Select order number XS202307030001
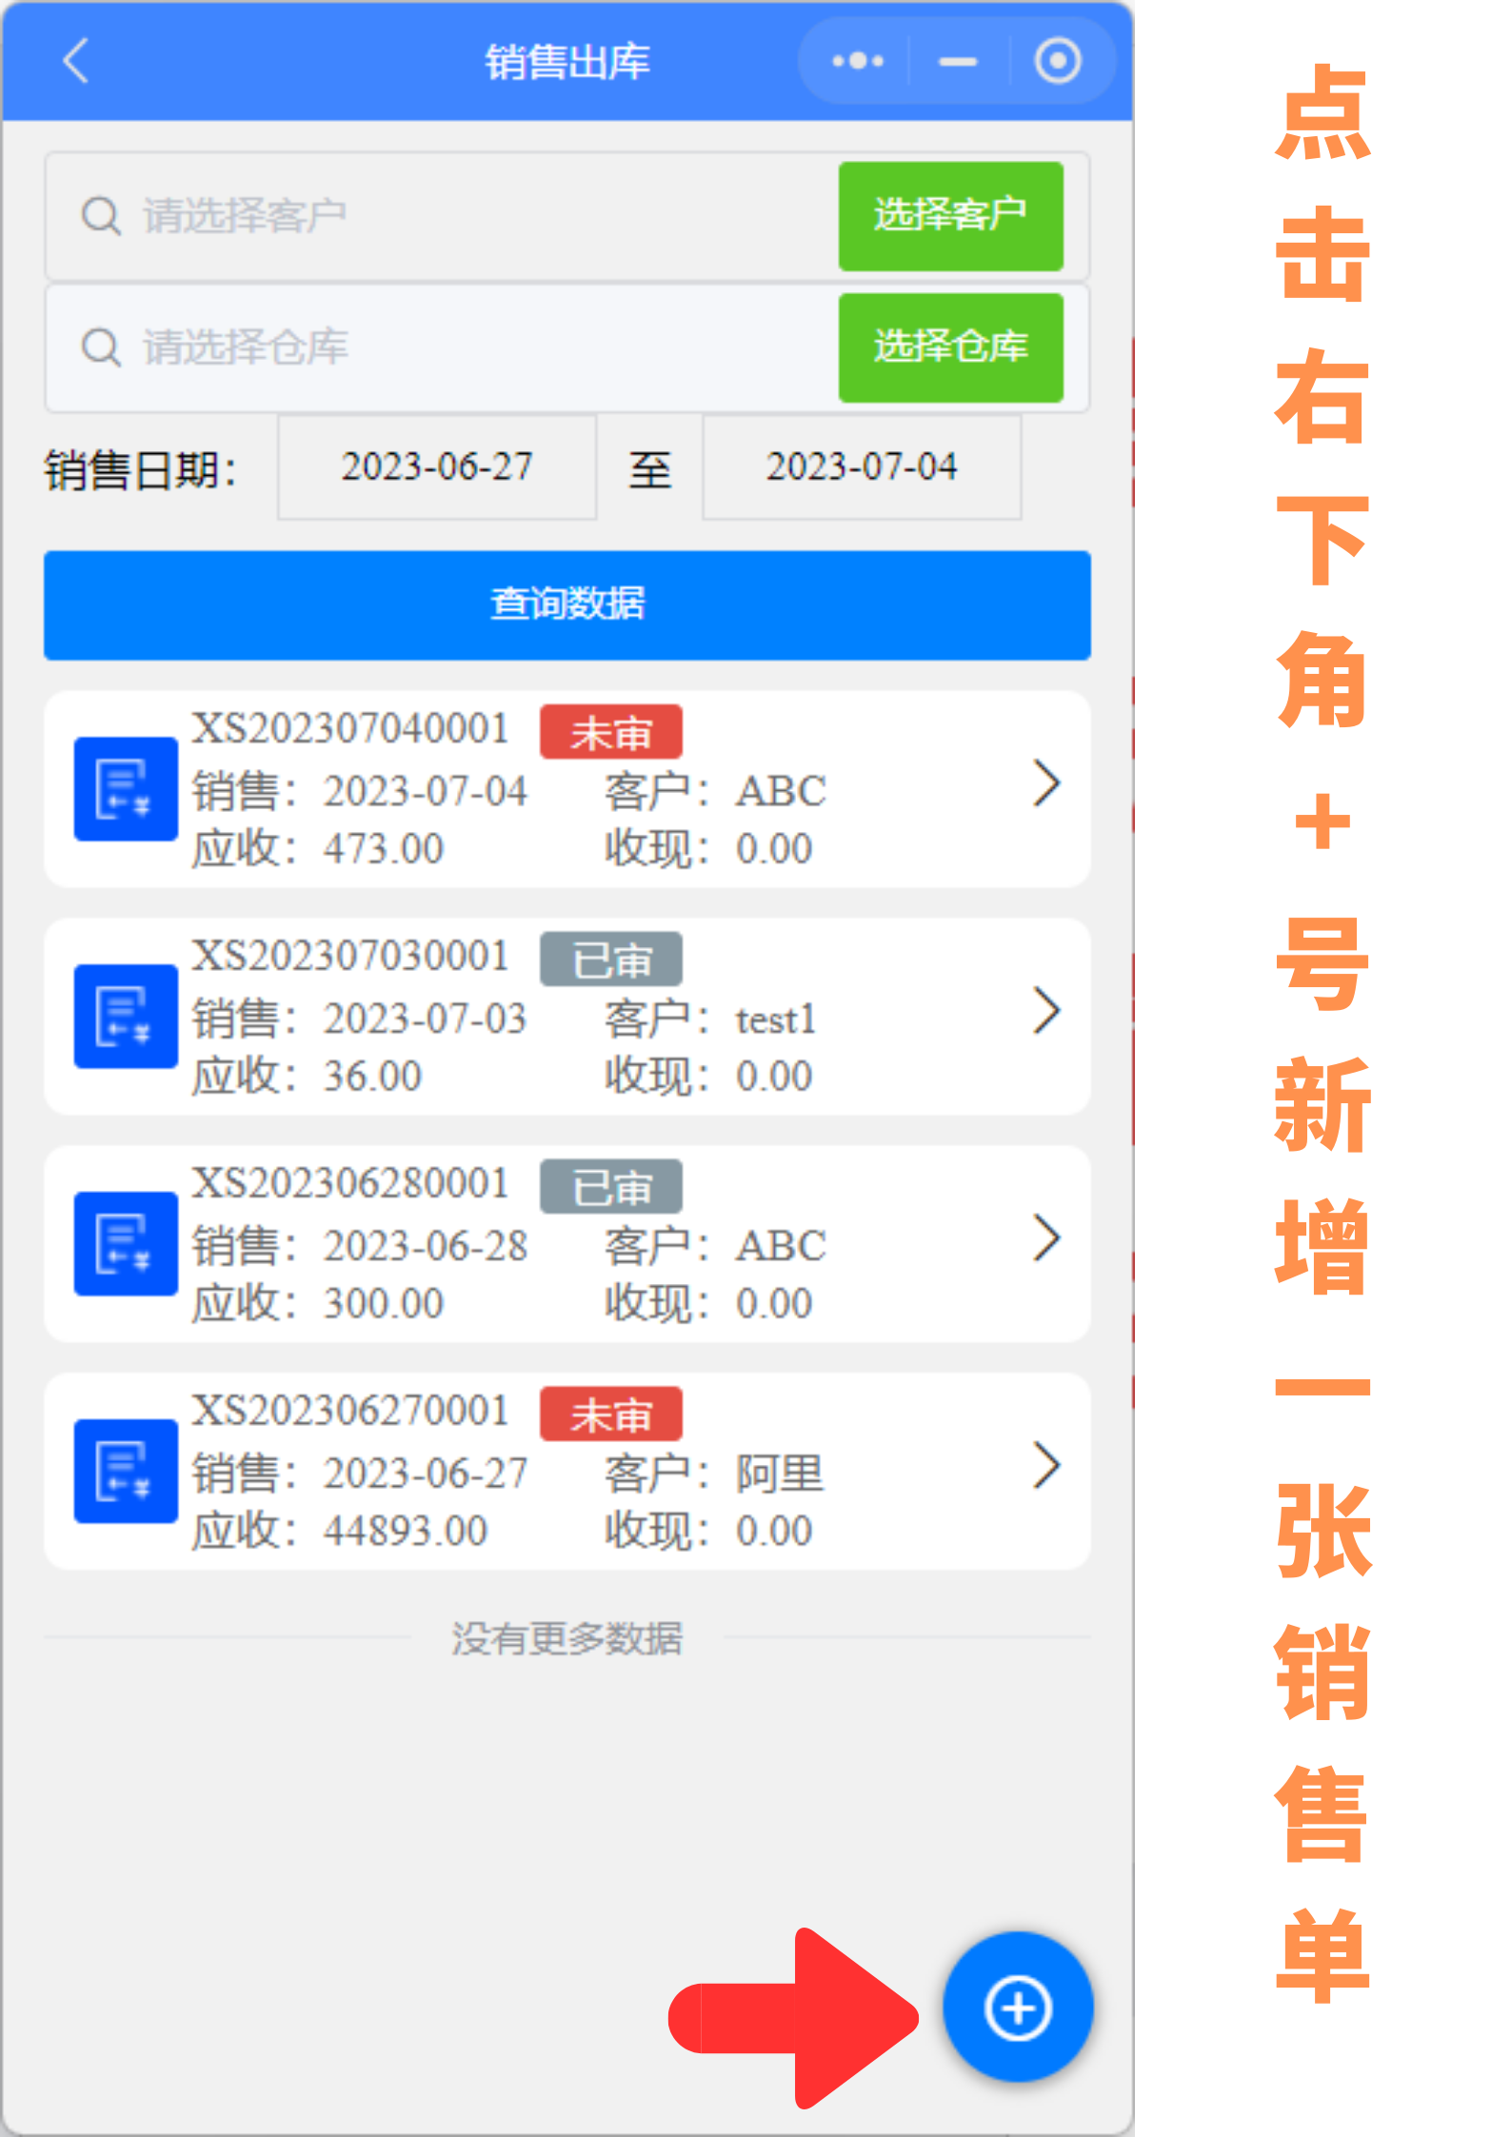Screen dimensions: 1511x2137 pos(350,956)
